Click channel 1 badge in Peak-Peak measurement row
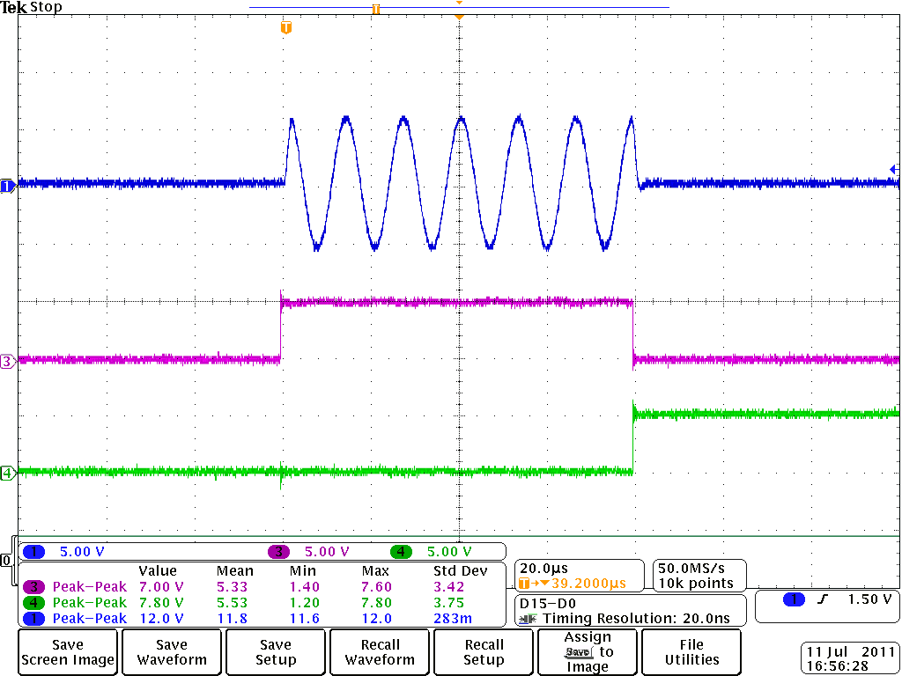Viewport: 902px width, 676px height. pyautogui.click(x=34, y=619)
